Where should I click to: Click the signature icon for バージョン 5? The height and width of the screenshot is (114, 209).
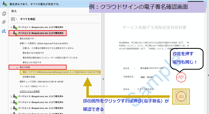15,107
